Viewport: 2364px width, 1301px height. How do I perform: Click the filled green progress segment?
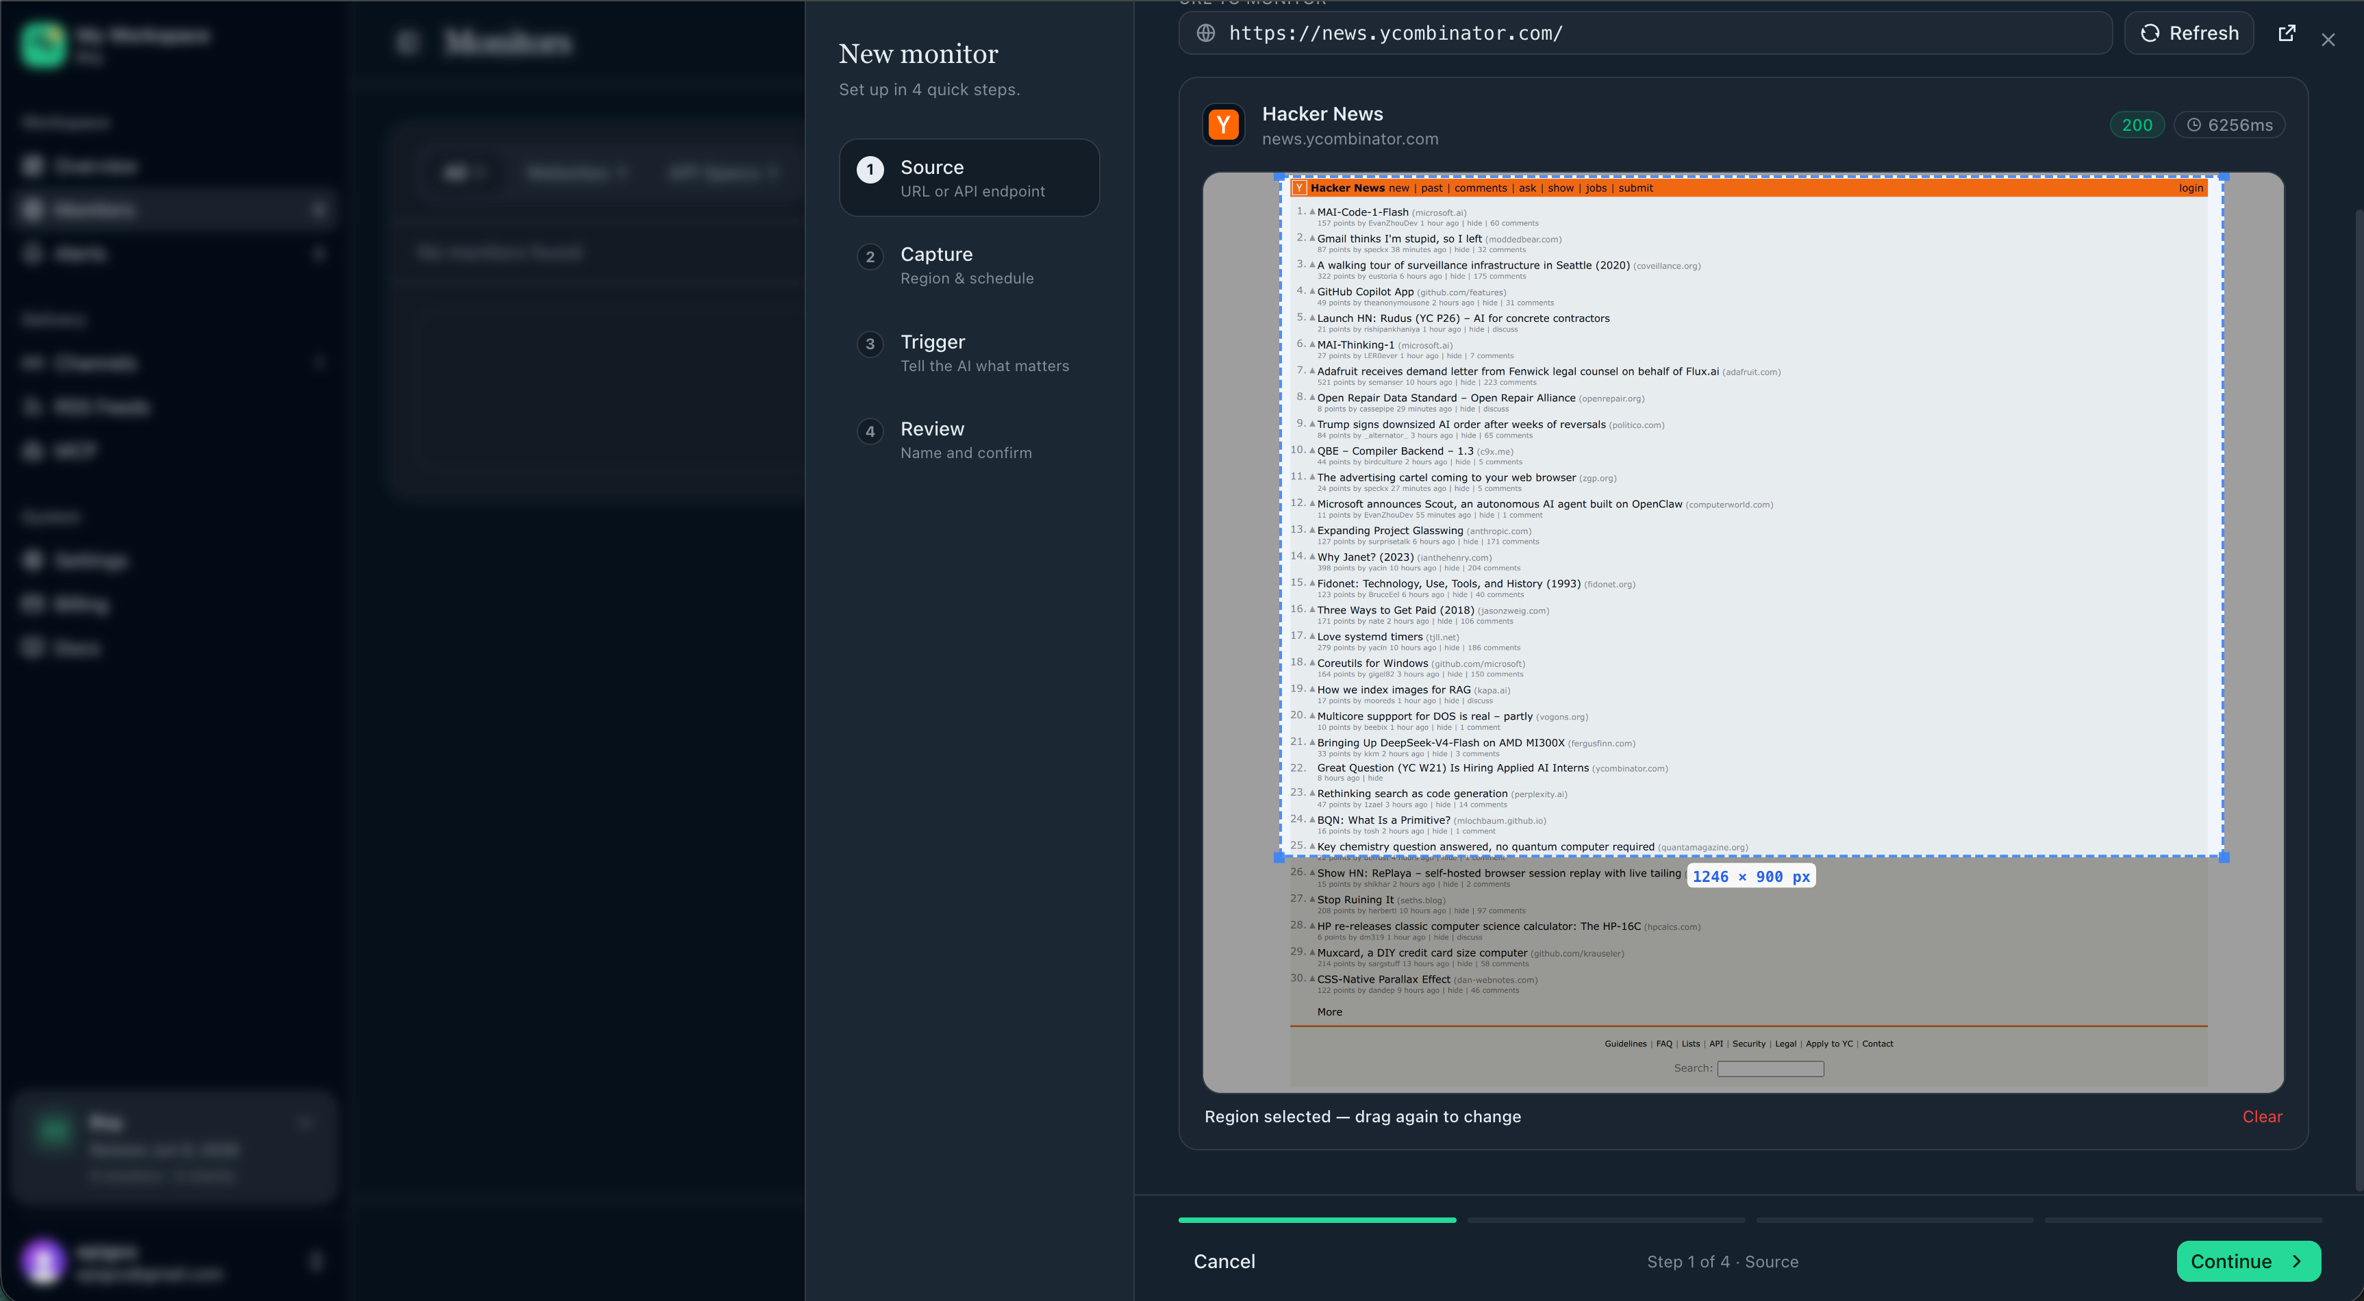click(x=1317, y=1220)
